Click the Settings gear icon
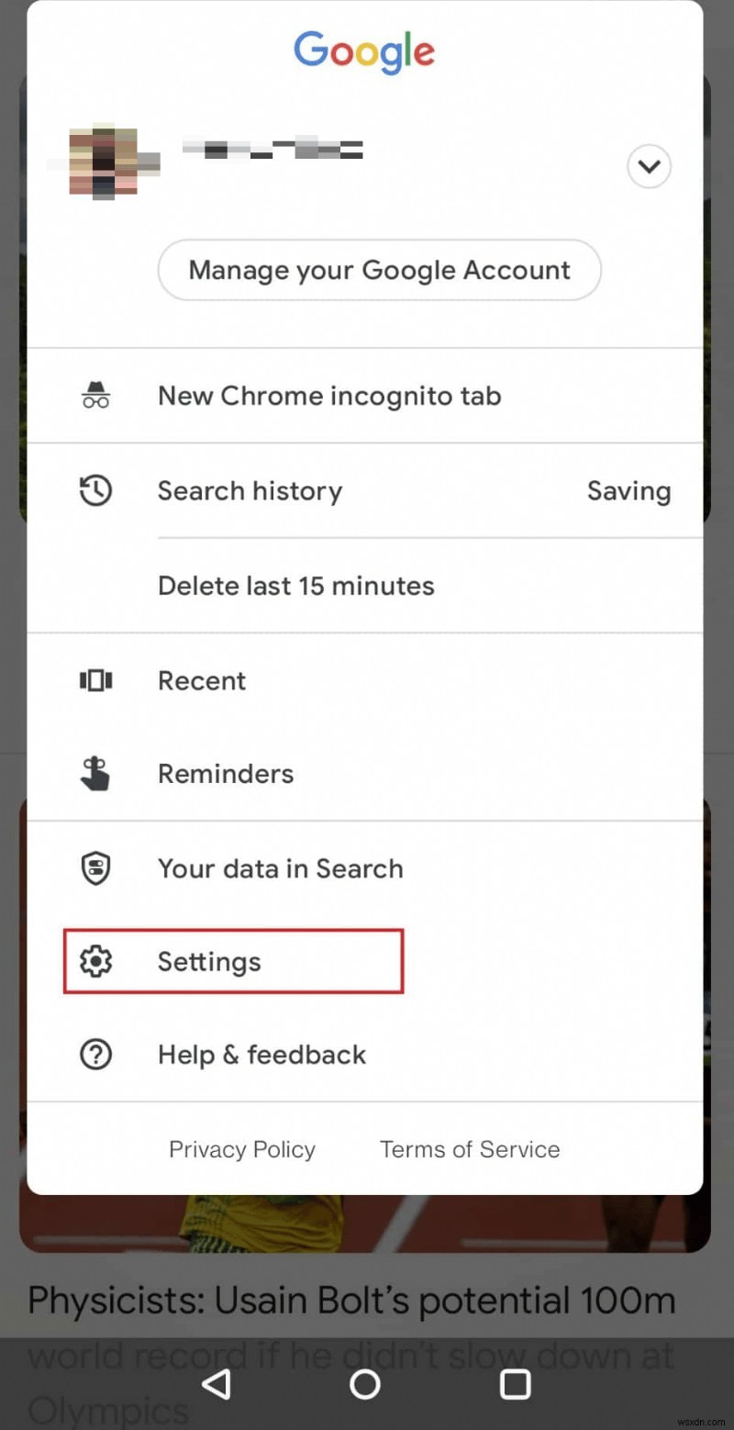Screen dimensions: 734x1430 click(x=95, y=961)
